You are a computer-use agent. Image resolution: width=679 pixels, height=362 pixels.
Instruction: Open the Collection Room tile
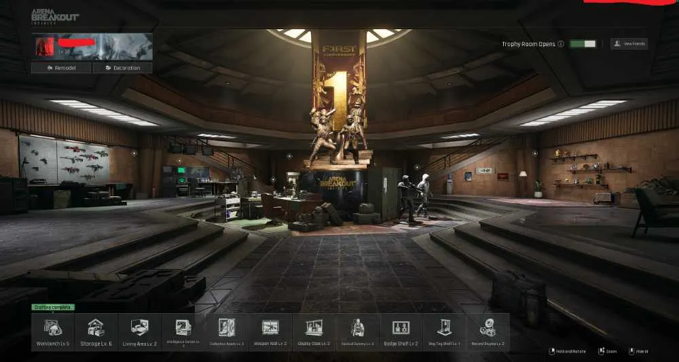tap(227, 331)
